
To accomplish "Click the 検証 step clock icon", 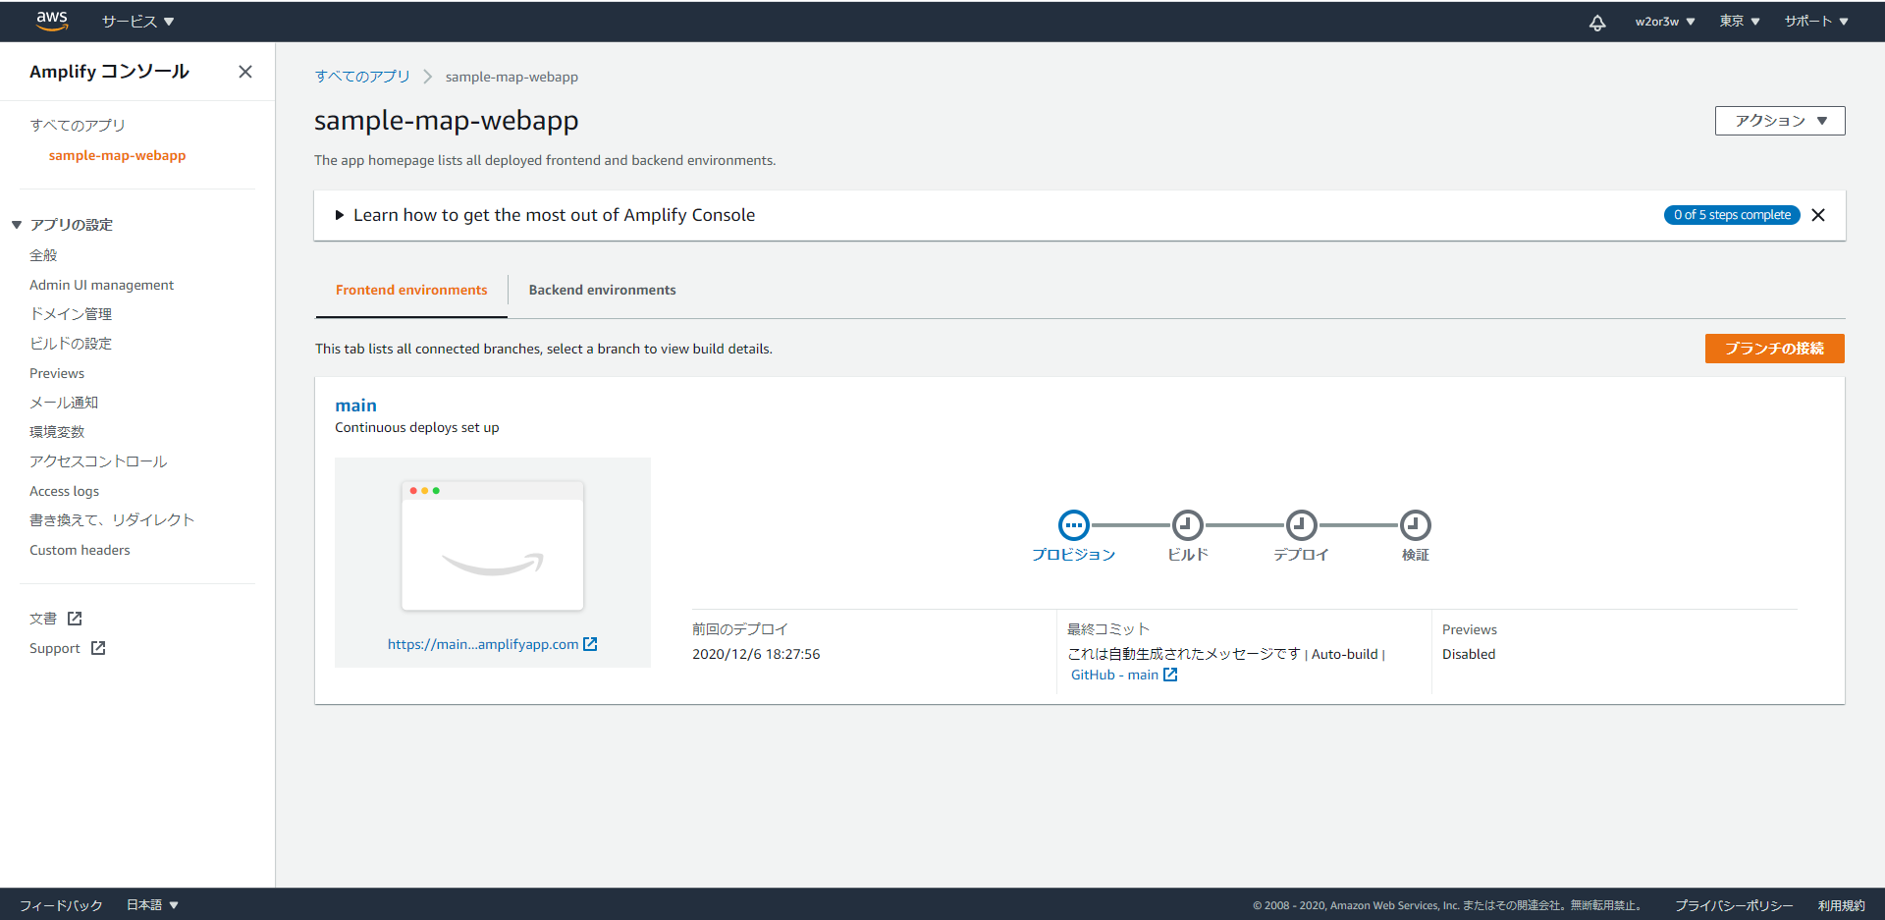I will click(x=1415, y=525).
